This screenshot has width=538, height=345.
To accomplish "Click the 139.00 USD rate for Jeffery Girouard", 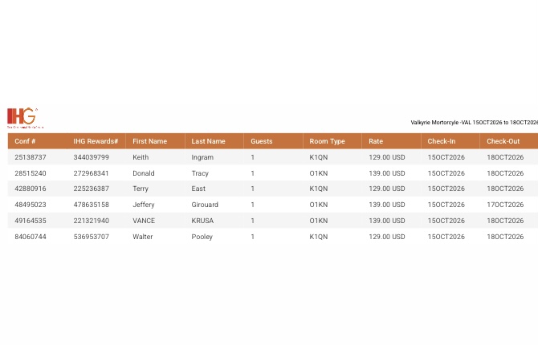I will click(387, 205).
